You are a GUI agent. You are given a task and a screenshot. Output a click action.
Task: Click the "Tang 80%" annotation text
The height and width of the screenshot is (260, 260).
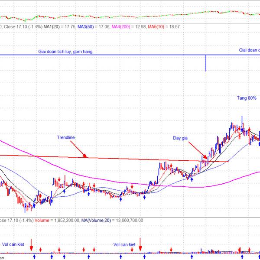[x=247, y=98]
